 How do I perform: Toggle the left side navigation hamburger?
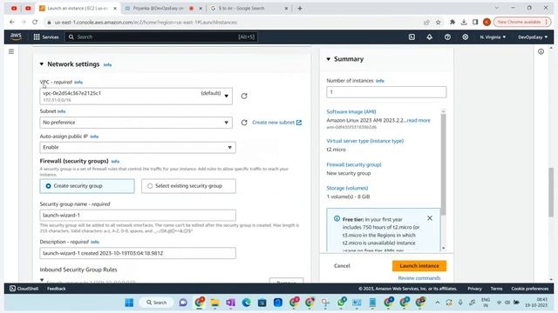[x=11, y=51]
